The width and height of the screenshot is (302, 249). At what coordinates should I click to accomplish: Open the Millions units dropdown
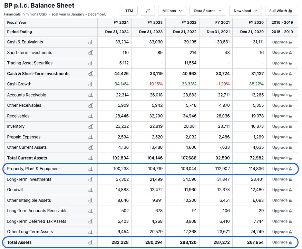click(x=172, y=11)
